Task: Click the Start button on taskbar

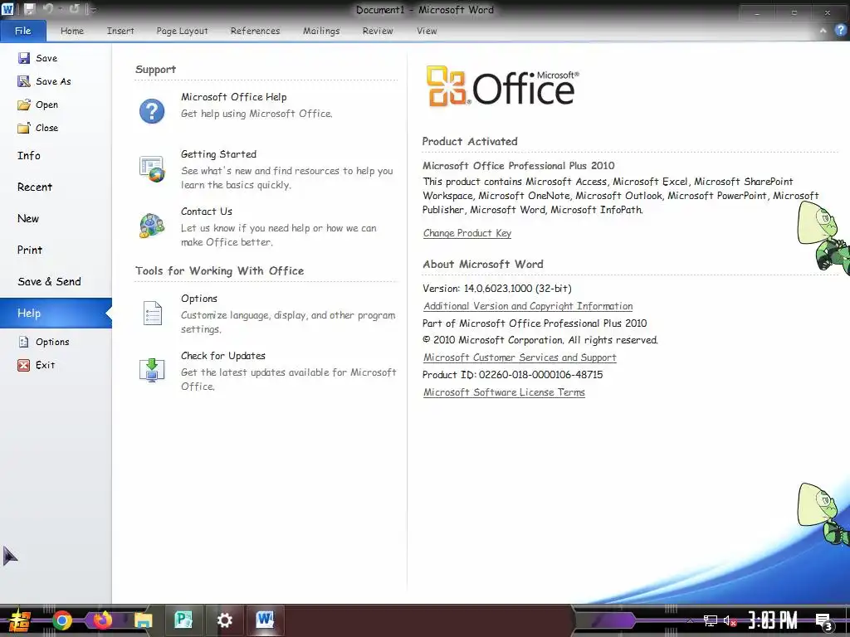Action: click(20, 620)
